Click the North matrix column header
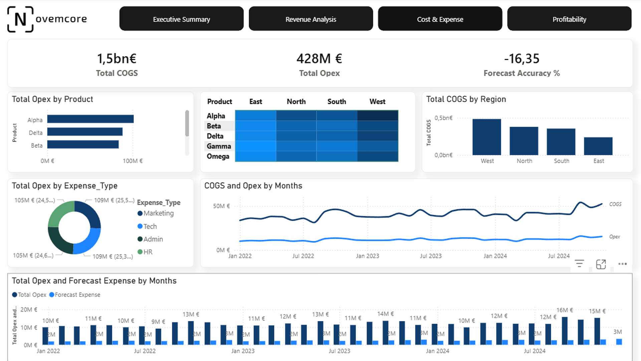 click(x=296, y=102)
